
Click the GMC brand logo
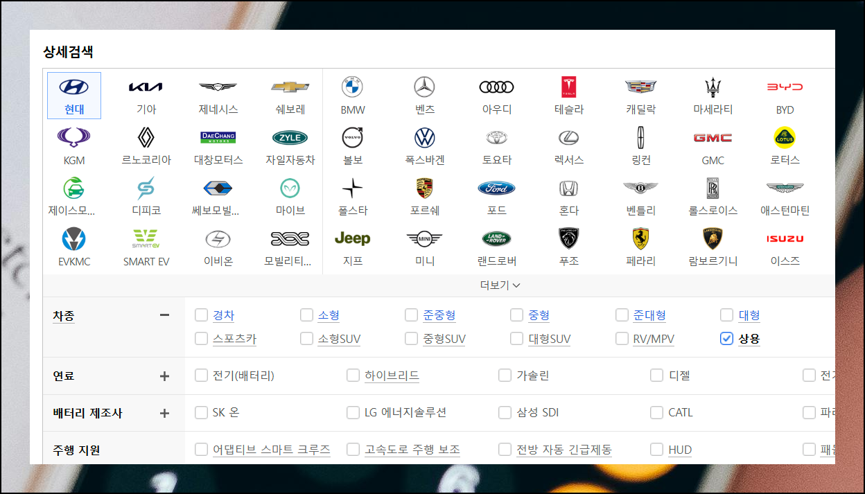(713, 138)
